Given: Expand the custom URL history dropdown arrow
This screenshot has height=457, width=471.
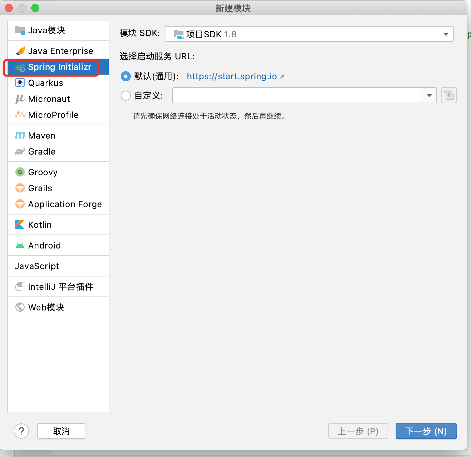Looking at the screenshot, I should click(x=429, y=96).
